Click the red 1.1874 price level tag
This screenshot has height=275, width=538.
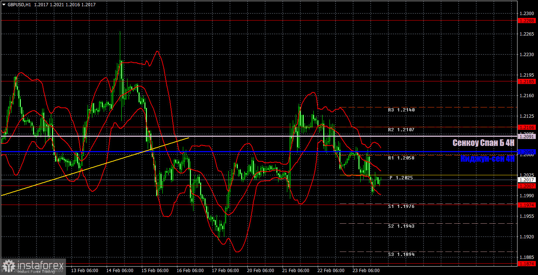pos(527,264)
